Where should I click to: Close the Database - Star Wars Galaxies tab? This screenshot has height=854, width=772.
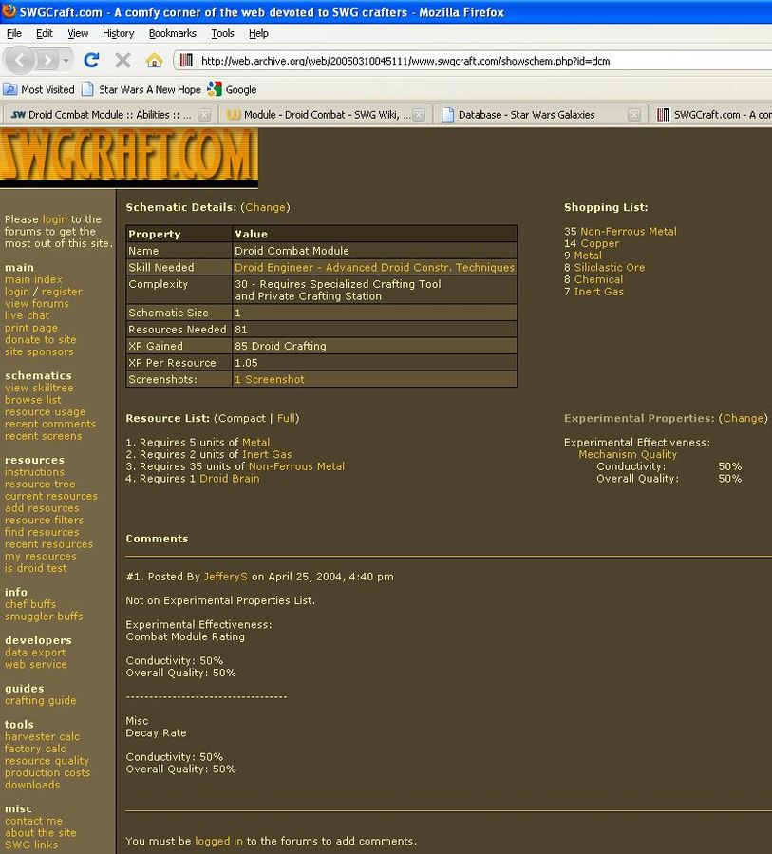pyautogui.click(x=633, y=115)
